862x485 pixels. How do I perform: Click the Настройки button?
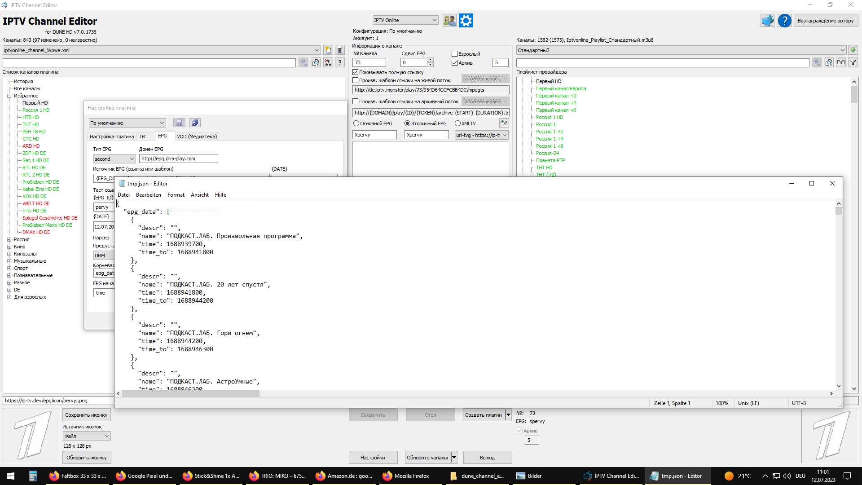coord(373,458)
